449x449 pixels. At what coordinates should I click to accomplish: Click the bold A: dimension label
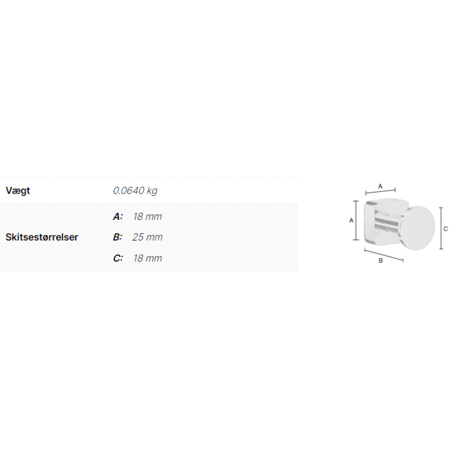[x=118, y=216]
